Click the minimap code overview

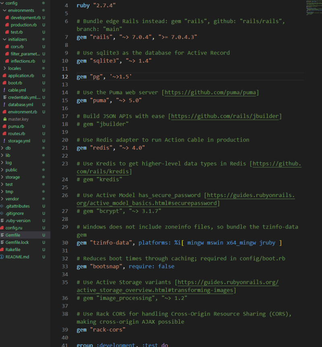(x=314, y=8)
